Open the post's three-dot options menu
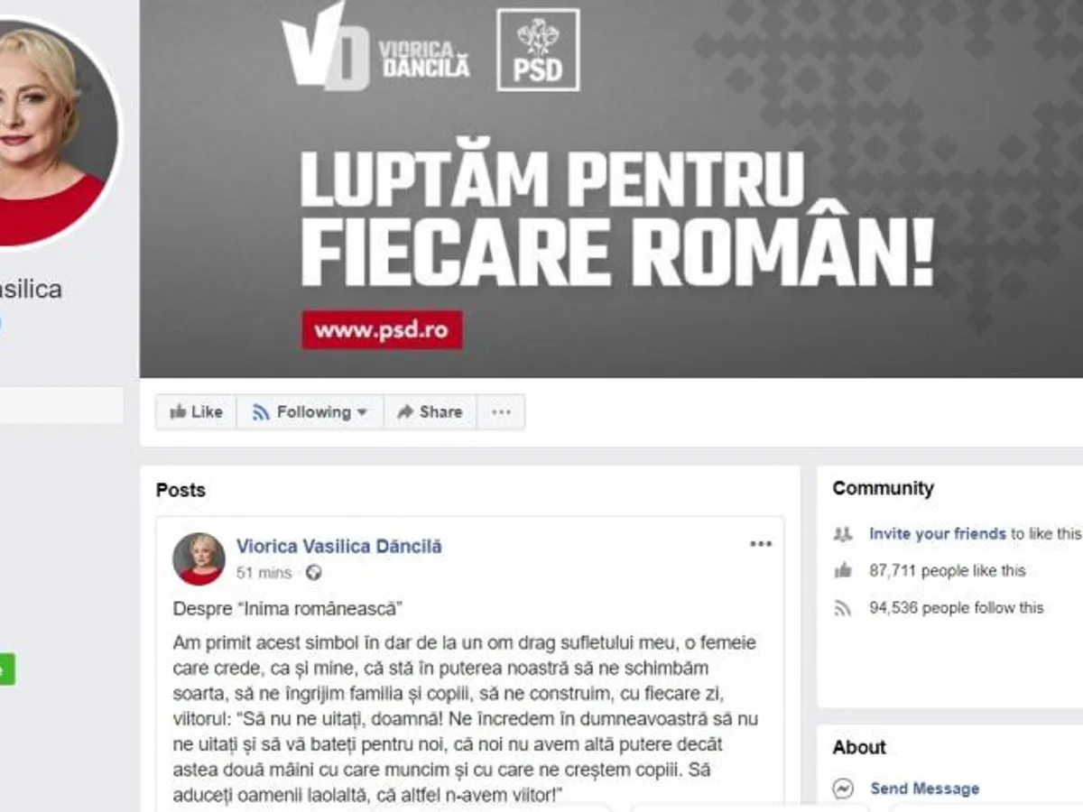 tap(761, 544)
